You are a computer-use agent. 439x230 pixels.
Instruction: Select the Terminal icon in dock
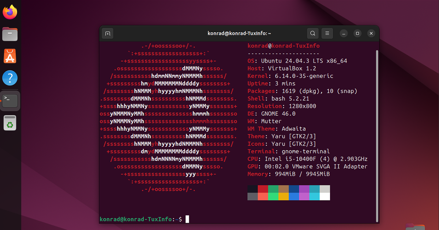click(10, 100)
